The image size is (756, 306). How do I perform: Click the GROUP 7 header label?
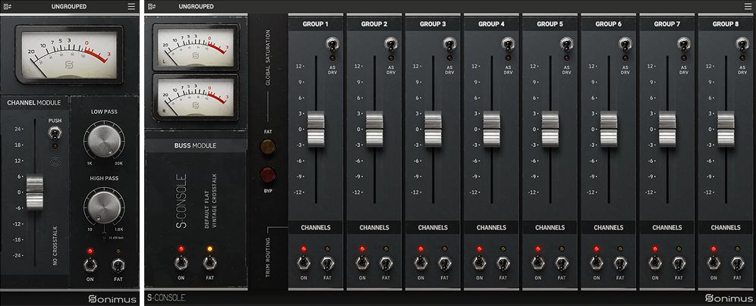(x=668, y=23)
